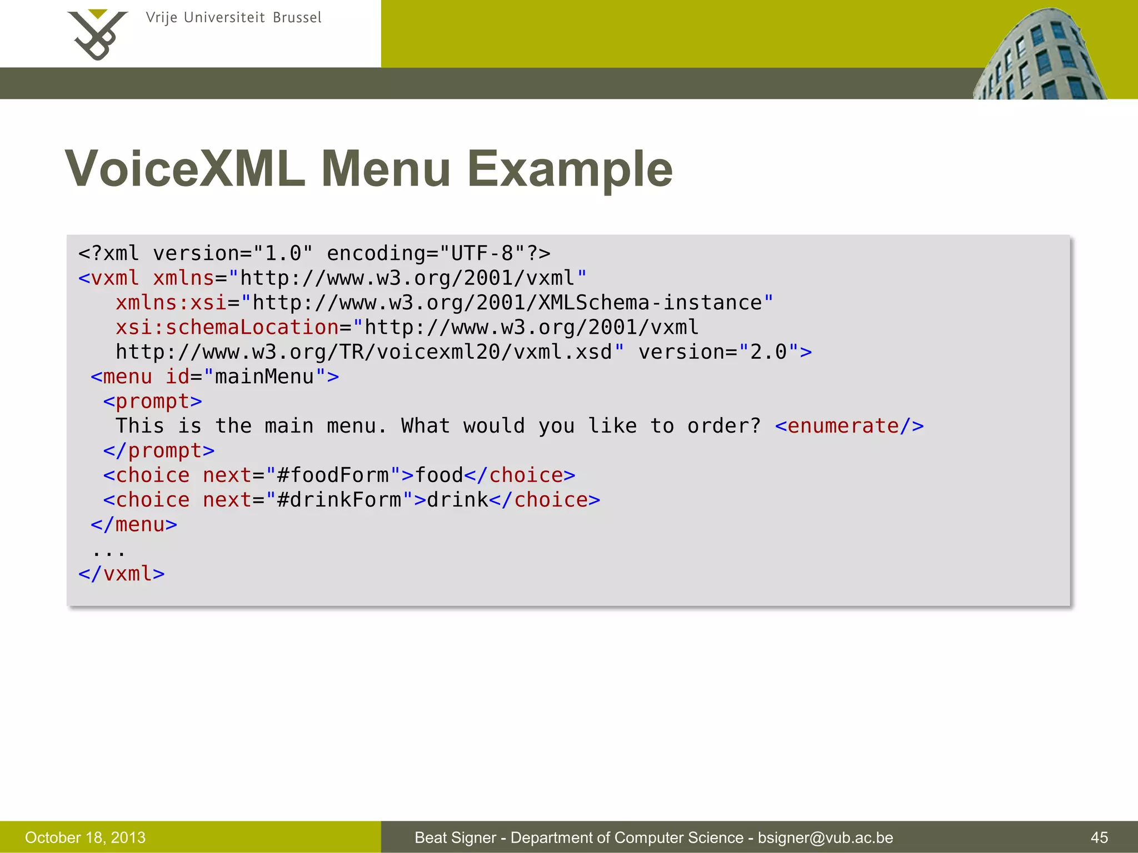Click the closing </prompt> tag
The width and height of the screenshot is (1138, 853).
pos(159,450)
